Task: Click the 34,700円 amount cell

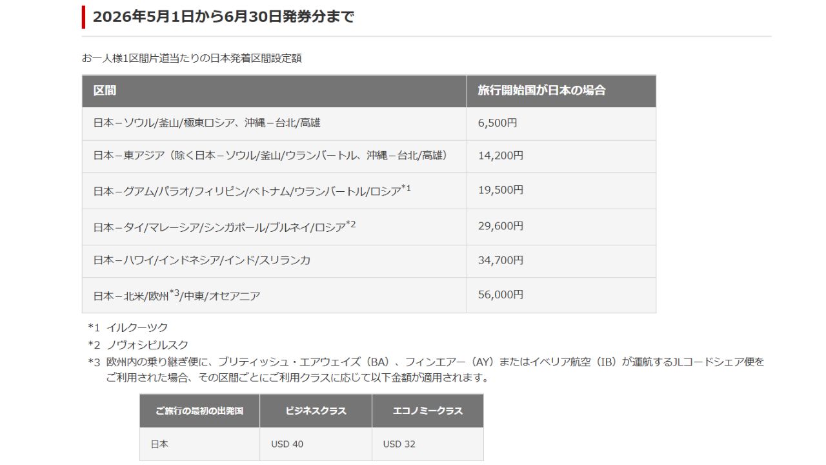Action: pyautogui.click(x=561, y=261)
